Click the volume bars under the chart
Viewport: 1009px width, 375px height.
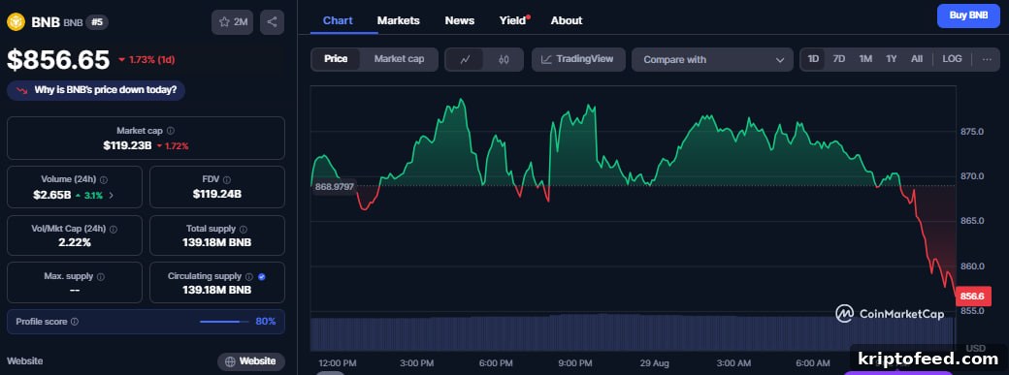pyautogui.click(x=632, y=332)
